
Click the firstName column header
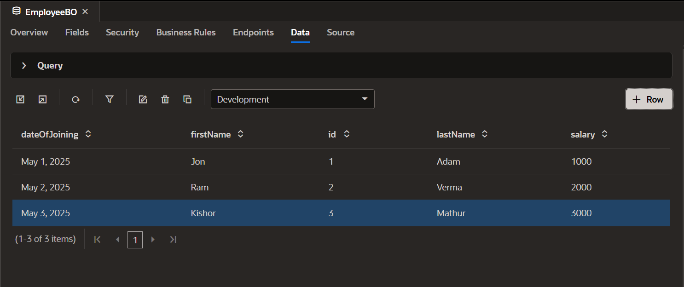(211, 134)
